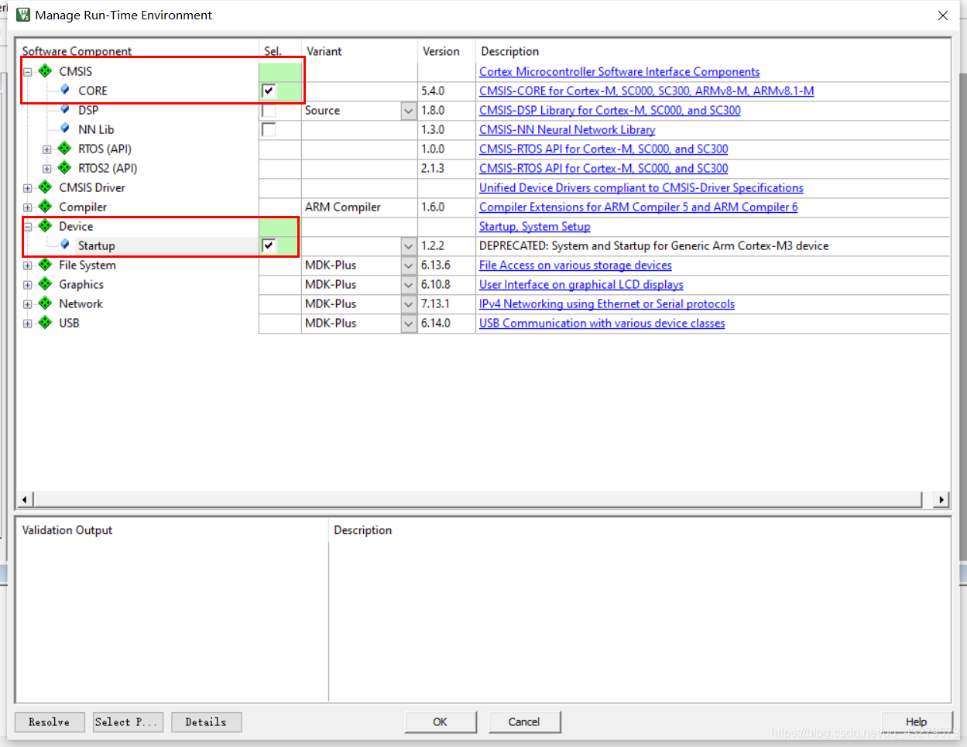Image resolution: width=967 pixels, height=747 pixels.
Task: Click the horizontal scrollbar right arrow
Action: coord(941,499)
